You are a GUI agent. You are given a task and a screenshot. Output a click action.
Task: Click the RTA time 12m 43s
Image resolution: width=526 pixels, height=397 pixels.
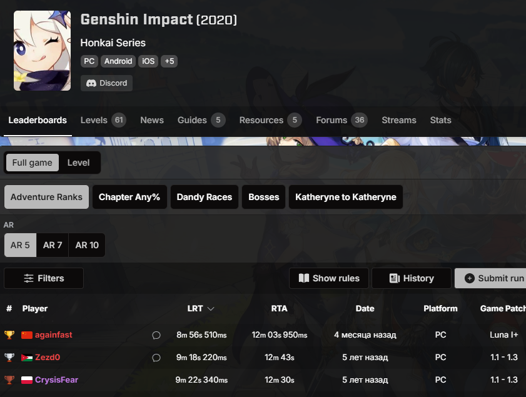point(280,358)
